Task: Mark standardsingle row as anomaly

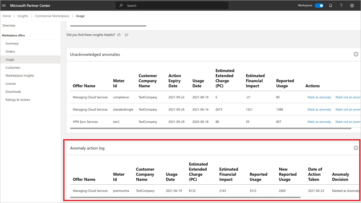Action: point(319,110)
